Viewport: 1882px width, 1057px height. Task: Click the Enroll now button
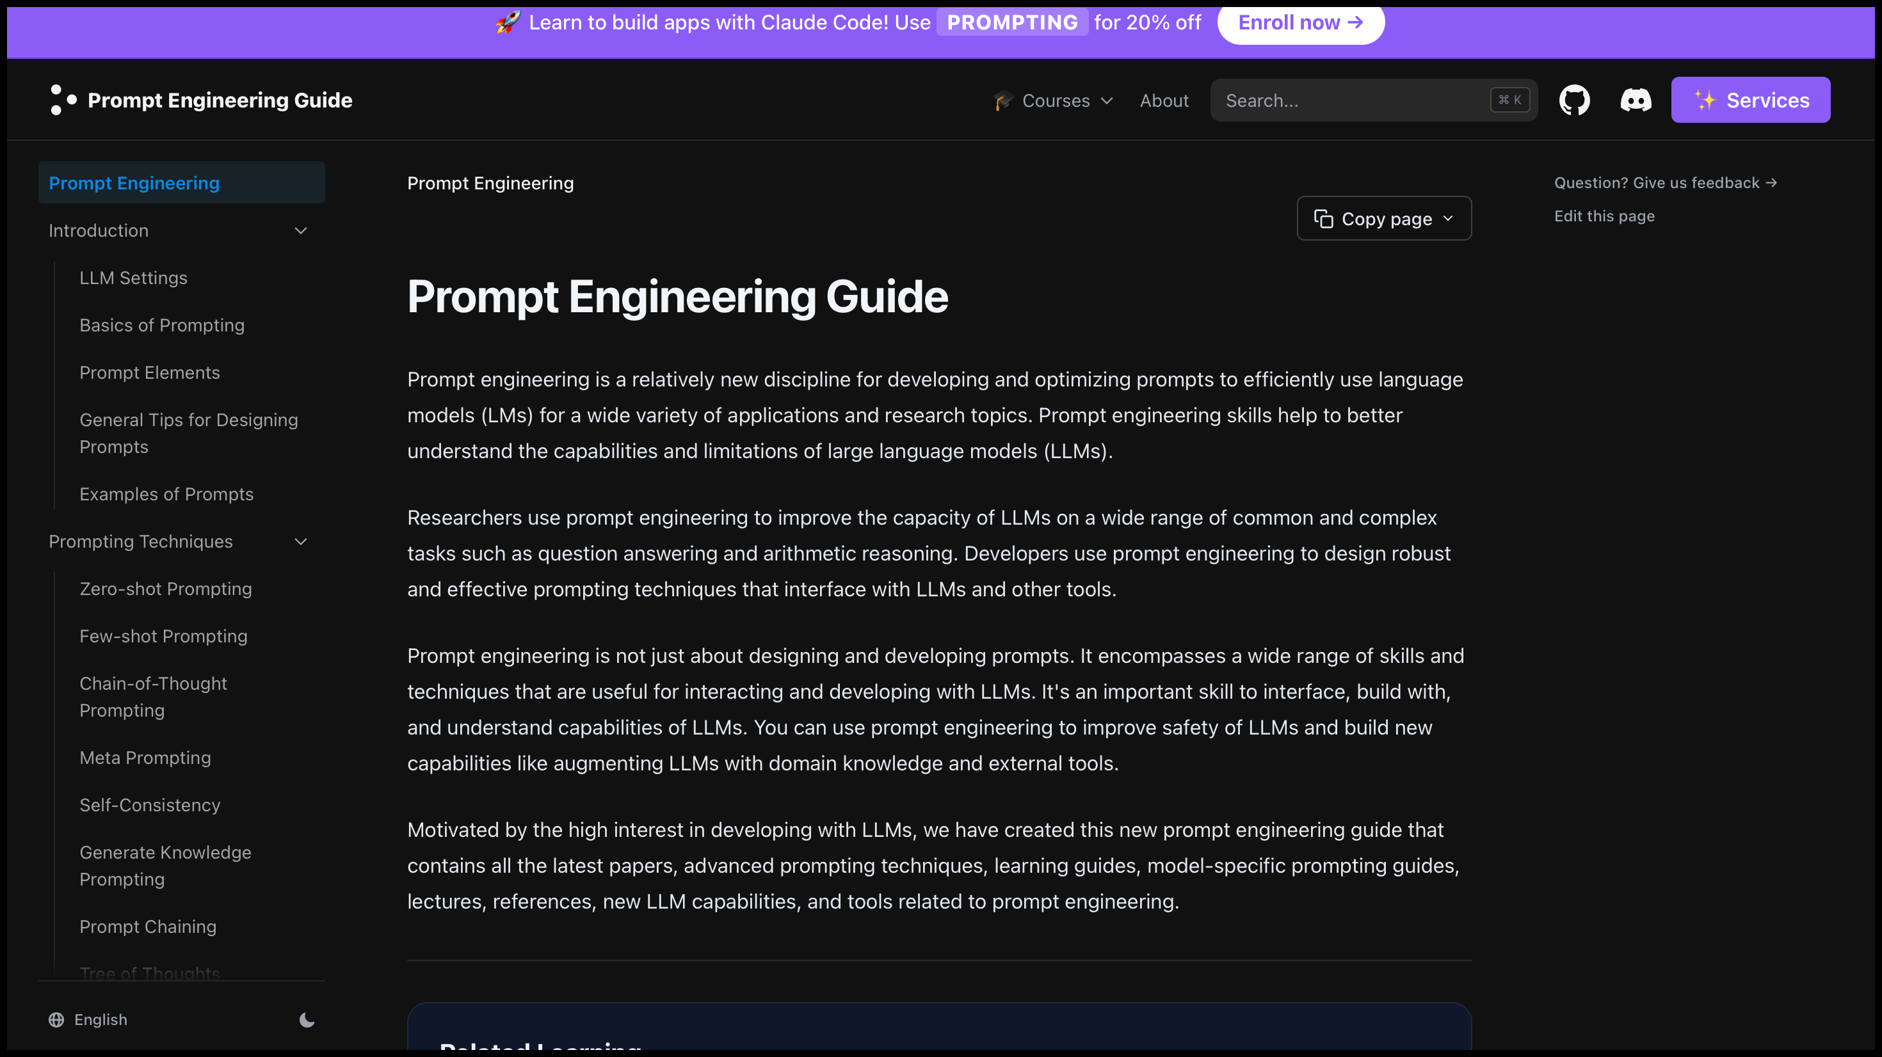pos(1301,22)
